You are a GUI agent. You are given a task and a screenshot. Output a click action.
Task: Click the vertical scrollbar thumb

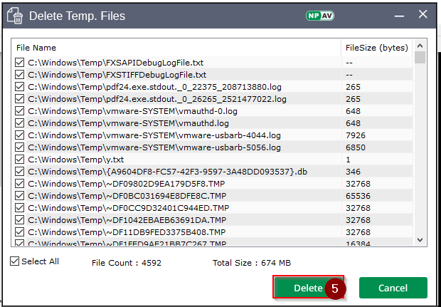point(420,58)
